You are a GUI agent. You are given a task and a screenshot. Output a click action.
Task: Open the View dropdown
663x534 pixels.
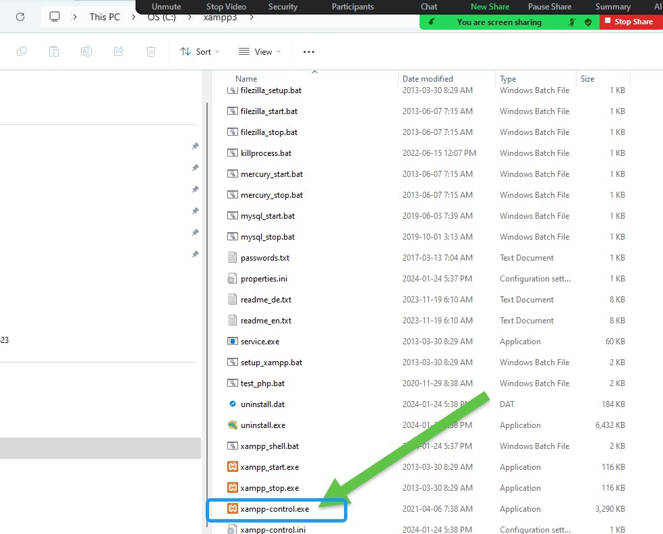click(260, 51)
